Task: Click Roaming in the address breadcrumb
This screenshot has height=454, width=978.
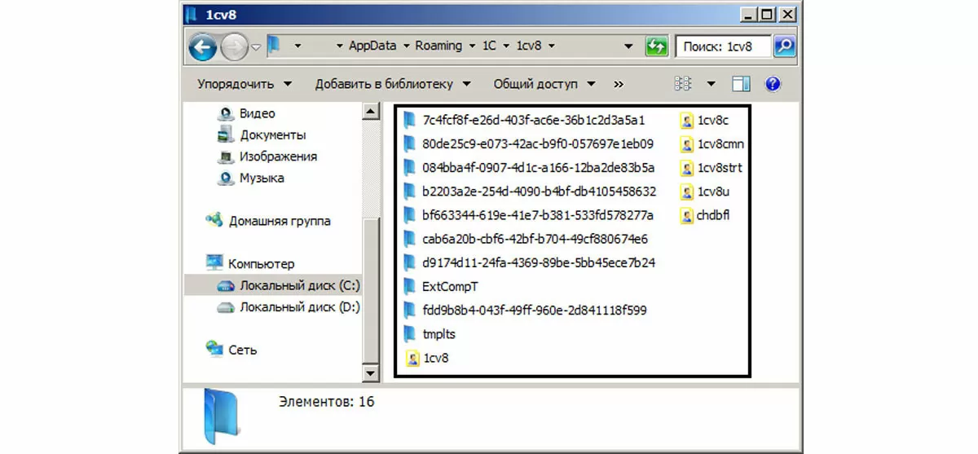Action: point(438,46)
